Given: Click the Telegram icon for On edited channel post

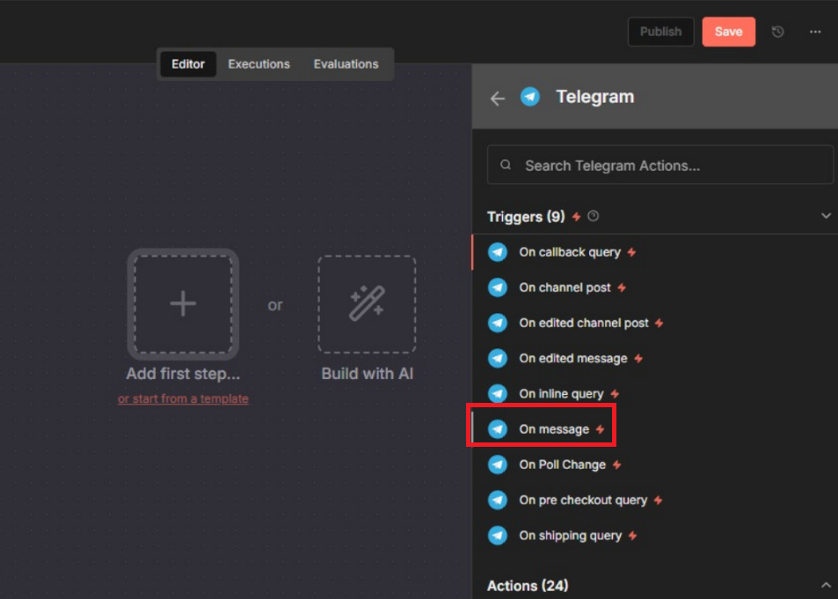Looking at the screenshot, I should click(x=498, y=323).
